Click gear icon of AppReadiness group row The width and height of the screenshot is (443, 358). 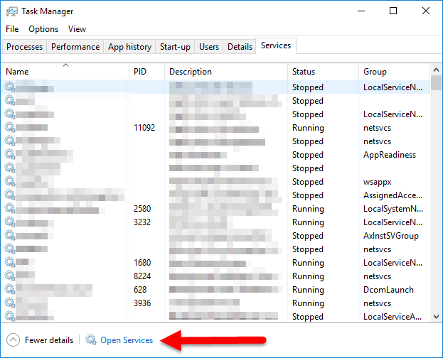[x=10, y=154]
